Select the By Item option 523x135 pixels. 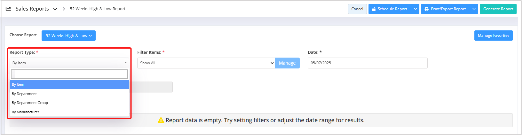point(69,84)
